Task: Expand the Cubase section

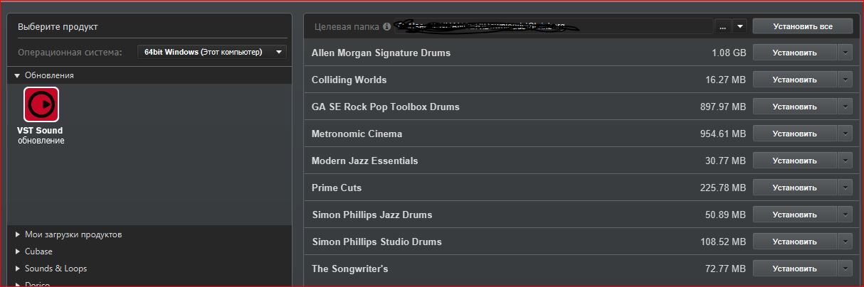Action: coord(18,251)
